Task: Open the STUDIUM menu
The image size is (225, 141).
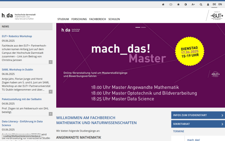Action: click(x=63, y=19)
